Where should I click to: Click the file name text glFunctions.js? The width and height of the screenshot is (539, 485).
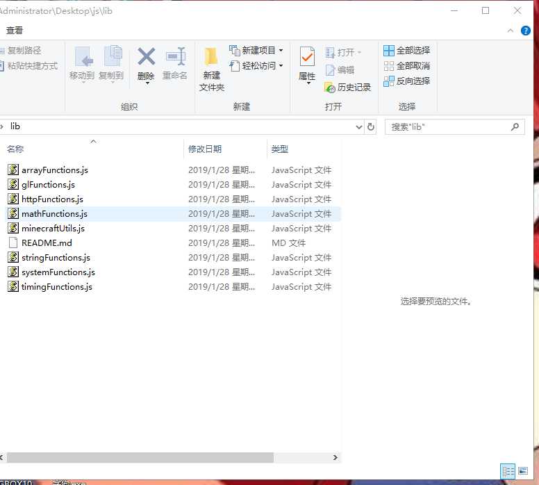tap(48, 185)
